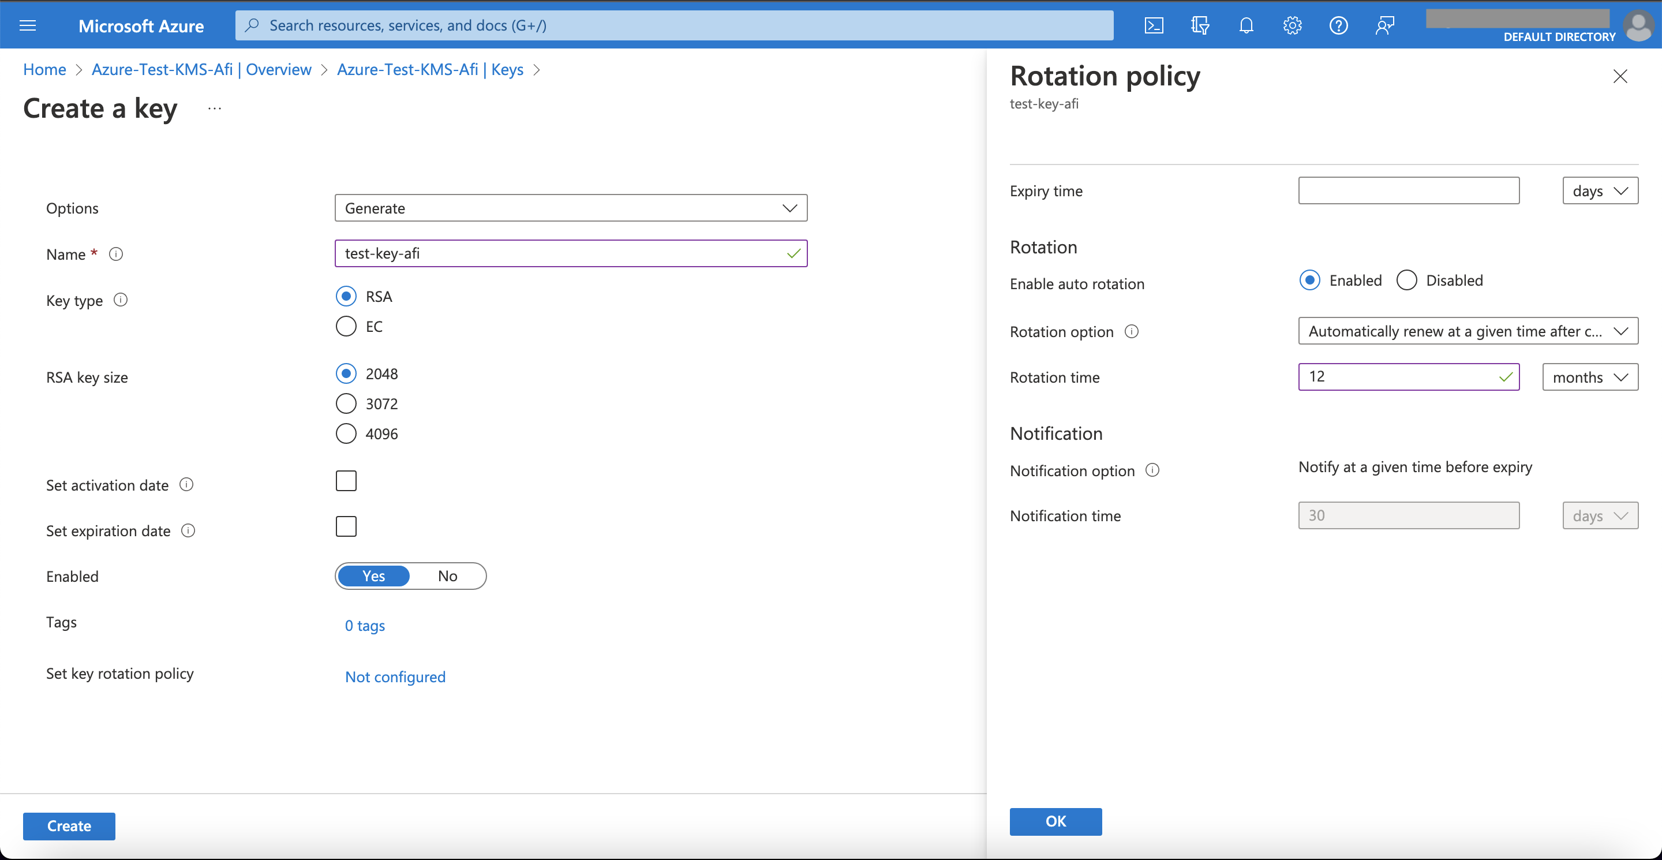Open Rotation time months unit dropdown
The image size is (1662, 860).
(x=1590, y=377)
